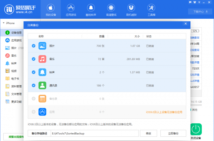The width and height of the screenshot is (214, 141).
Task: Click the iOS9.0及以上设备无法备份应用 orange notice
Action: pyautogui.click(x=164, y=112)
